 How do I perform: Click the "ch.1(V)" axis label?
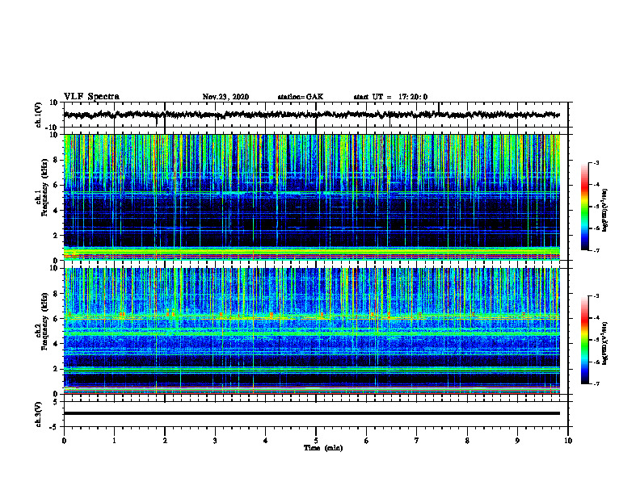[x=39, y=115]
